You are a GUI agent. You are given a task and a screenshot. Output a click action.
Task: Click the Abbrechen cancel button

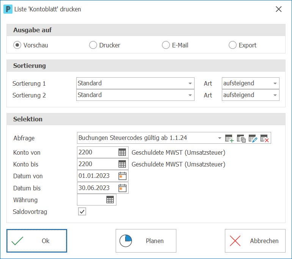tap(255, 241)
